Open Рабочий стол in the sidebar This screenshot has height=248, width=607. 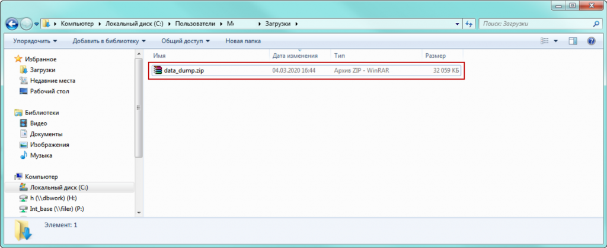[x=49, y=91]
